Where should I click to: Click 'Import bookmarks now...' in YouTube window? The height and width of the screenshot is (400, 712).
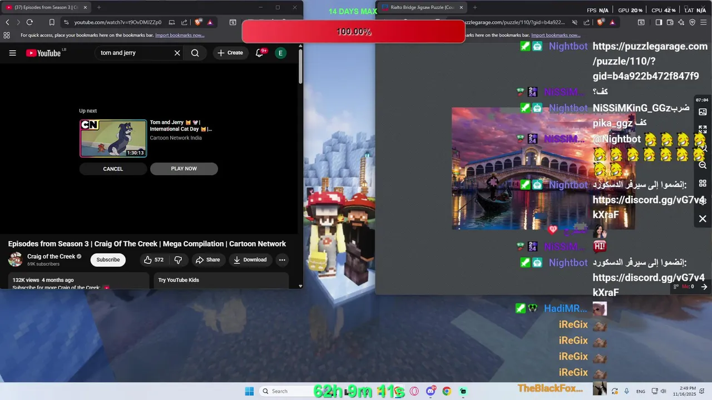point(180,35)
